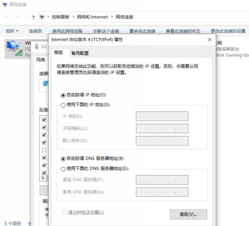Open the 组织 dropdown menu
This screenshot has height=226, width=249.
point(12,31)
